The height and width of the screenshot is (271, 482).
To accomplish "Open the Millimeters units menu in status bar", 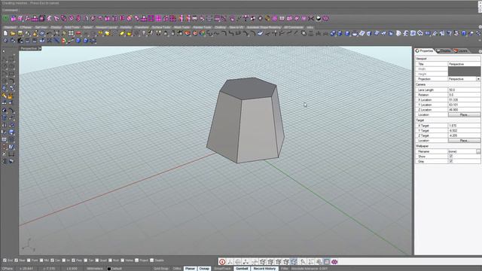I will [95, 269].
